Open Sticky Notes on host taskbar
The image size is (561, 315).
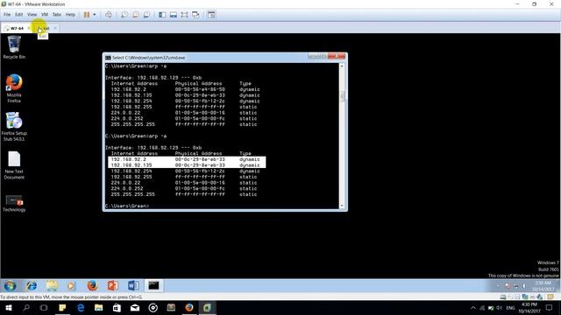pyautogui.click(x=62, y=307)
